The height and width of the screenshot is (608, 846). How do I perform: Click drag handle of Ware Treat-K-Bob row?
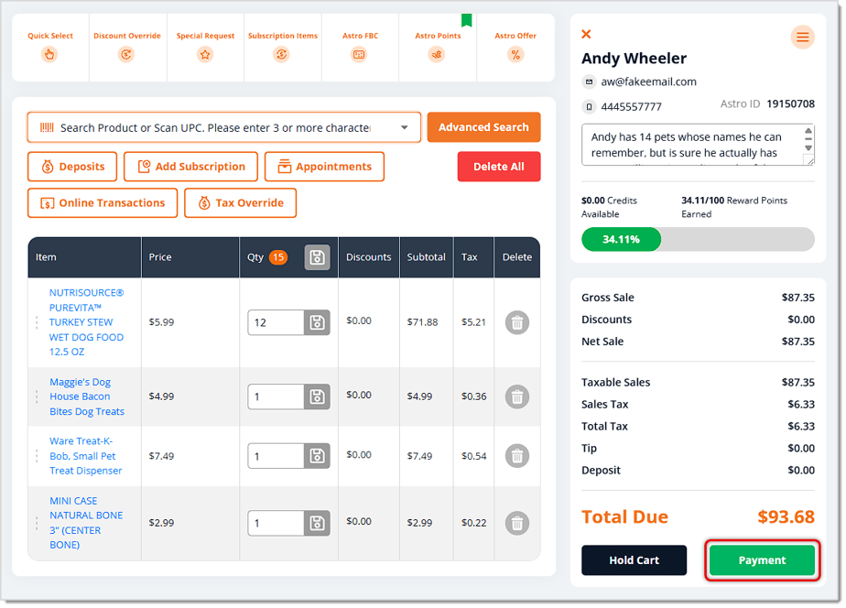(37, 456)
